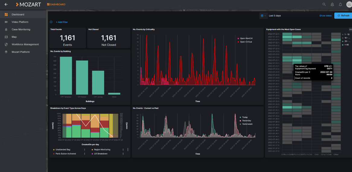Open options menu beside Region Monitoring legend
Viewport: 352px width, 172px height.
click(123, 150)
